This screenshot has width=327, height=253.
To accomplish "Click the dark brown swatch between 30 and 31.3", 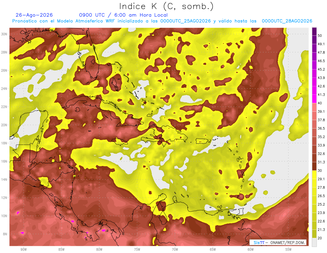I will pos(314,166).
